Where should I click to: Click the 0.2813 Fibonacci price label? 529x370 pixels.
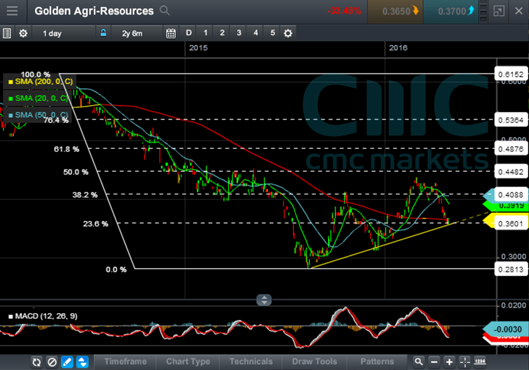[x=511, y=269]
